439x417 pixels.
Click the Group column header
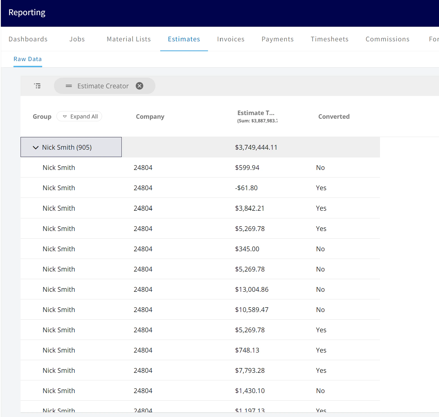(42, 116)
